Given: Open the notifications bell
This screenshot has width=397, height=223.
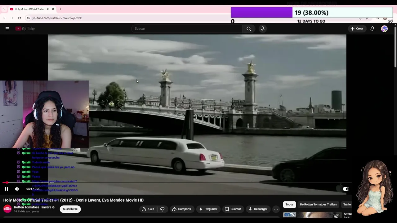Looking at the screenshot, I should [x=372, y=28].
